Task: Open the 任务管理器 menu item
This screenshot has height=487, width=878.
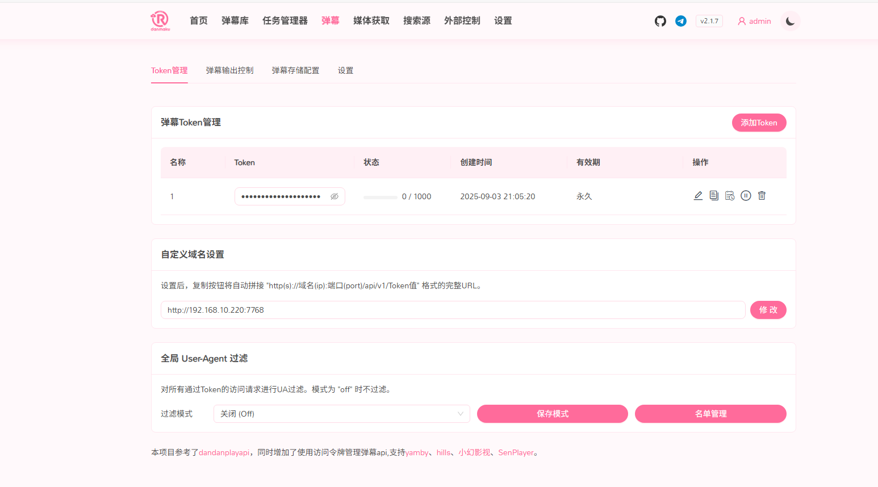Action: [x=285, y=20]
